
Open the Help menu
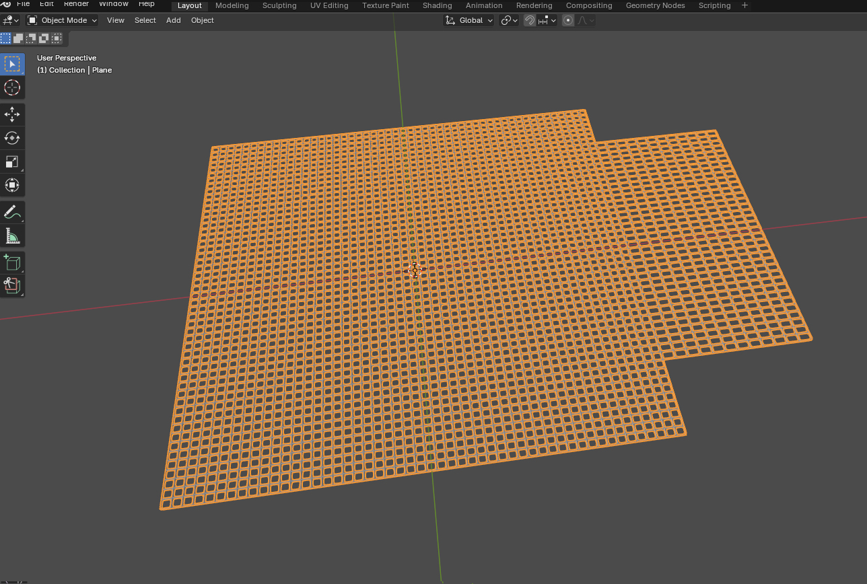147,4
